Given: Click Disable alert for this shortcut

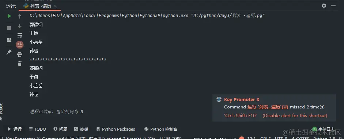Looking at the screenshot, I should 295,115.
